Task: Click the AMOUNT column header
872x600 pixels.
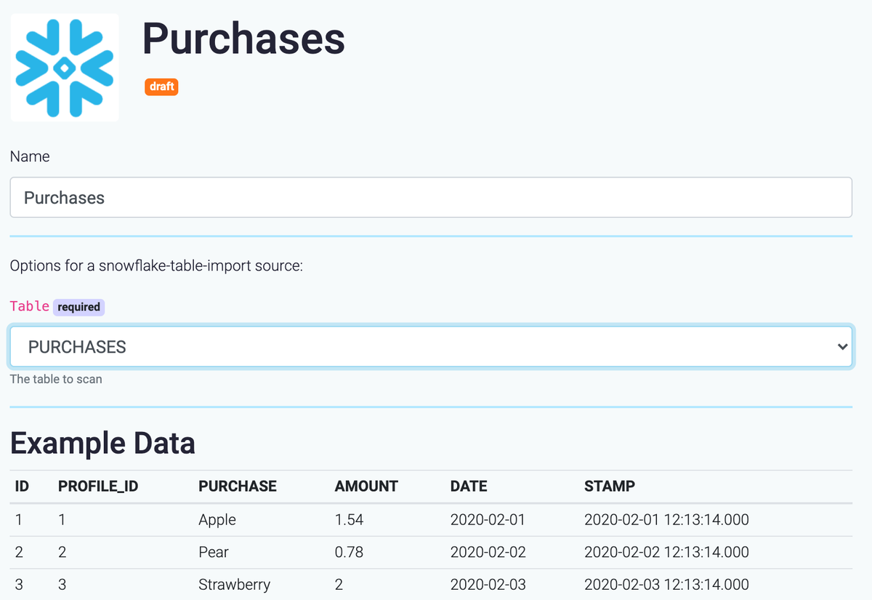Action: pos(366,487)
